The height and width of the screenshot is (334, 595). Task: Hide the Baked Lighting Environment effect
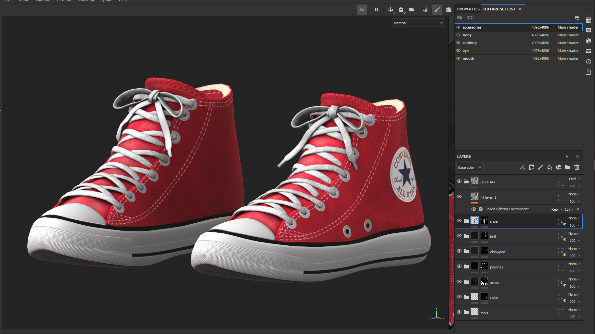click(x=473, y=209)
